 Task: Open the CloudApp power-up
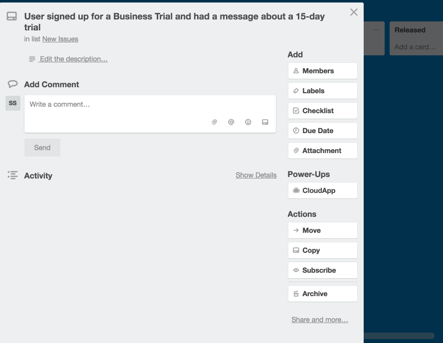(x=323, y=190)
